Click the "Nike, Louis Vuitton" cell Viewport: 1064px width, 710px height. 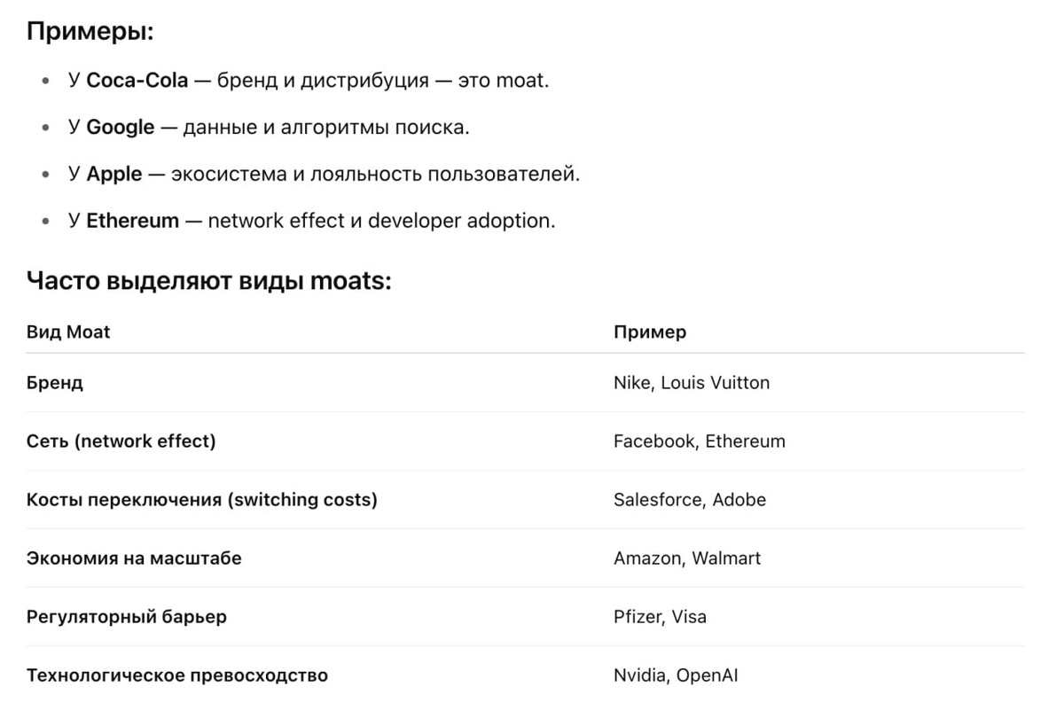pyautogui.click(x=692, y=383)
